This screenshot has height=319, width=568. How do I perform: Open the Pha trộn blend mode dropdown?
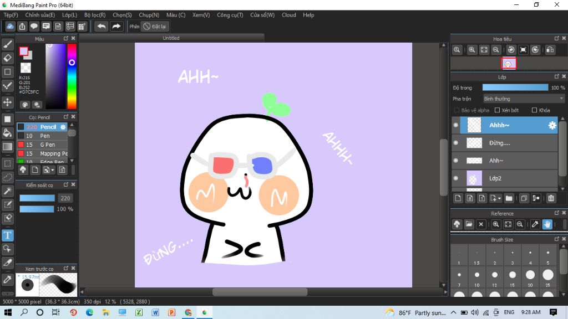click(524, 99)
